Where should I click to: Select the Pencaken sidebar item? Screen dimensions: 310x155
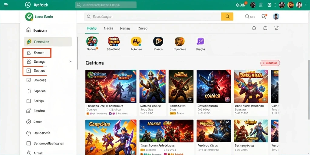pyautogui.click(x=48, y=42)
